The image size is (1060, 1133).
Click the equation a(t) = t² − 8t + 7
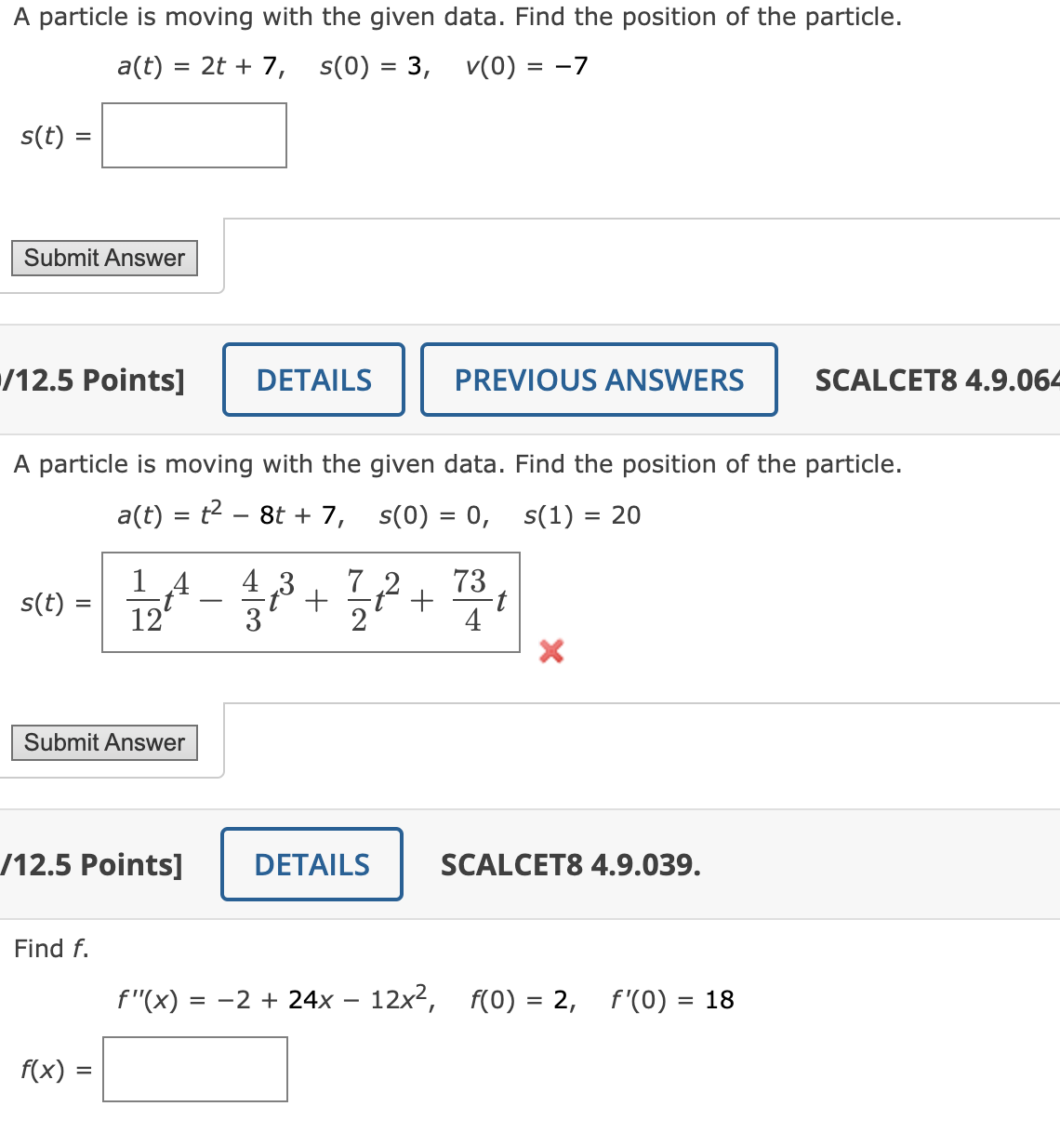(x=231, y=513)
